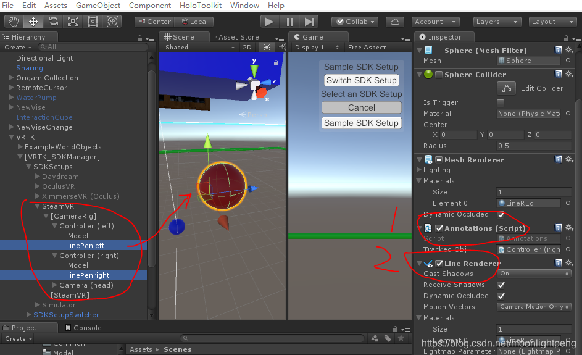Expand OrigamiCollection in Hierarchy
Screen dimensions: 582x355
click(12, 78)
